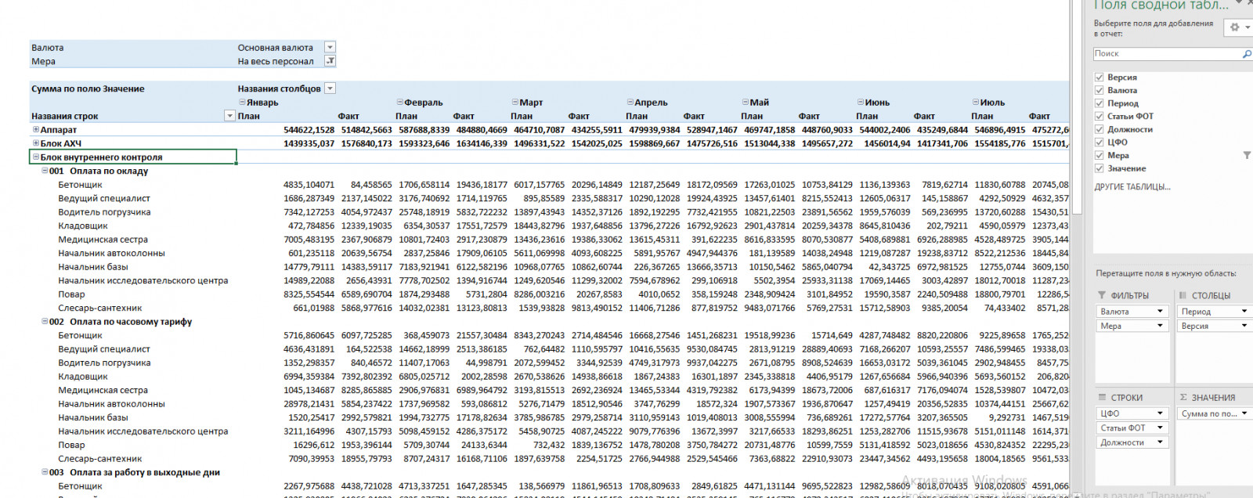Click the funnel icon beside Мера field
The width and height of the screenshot is (1253, 498).
pos(1247,155)
